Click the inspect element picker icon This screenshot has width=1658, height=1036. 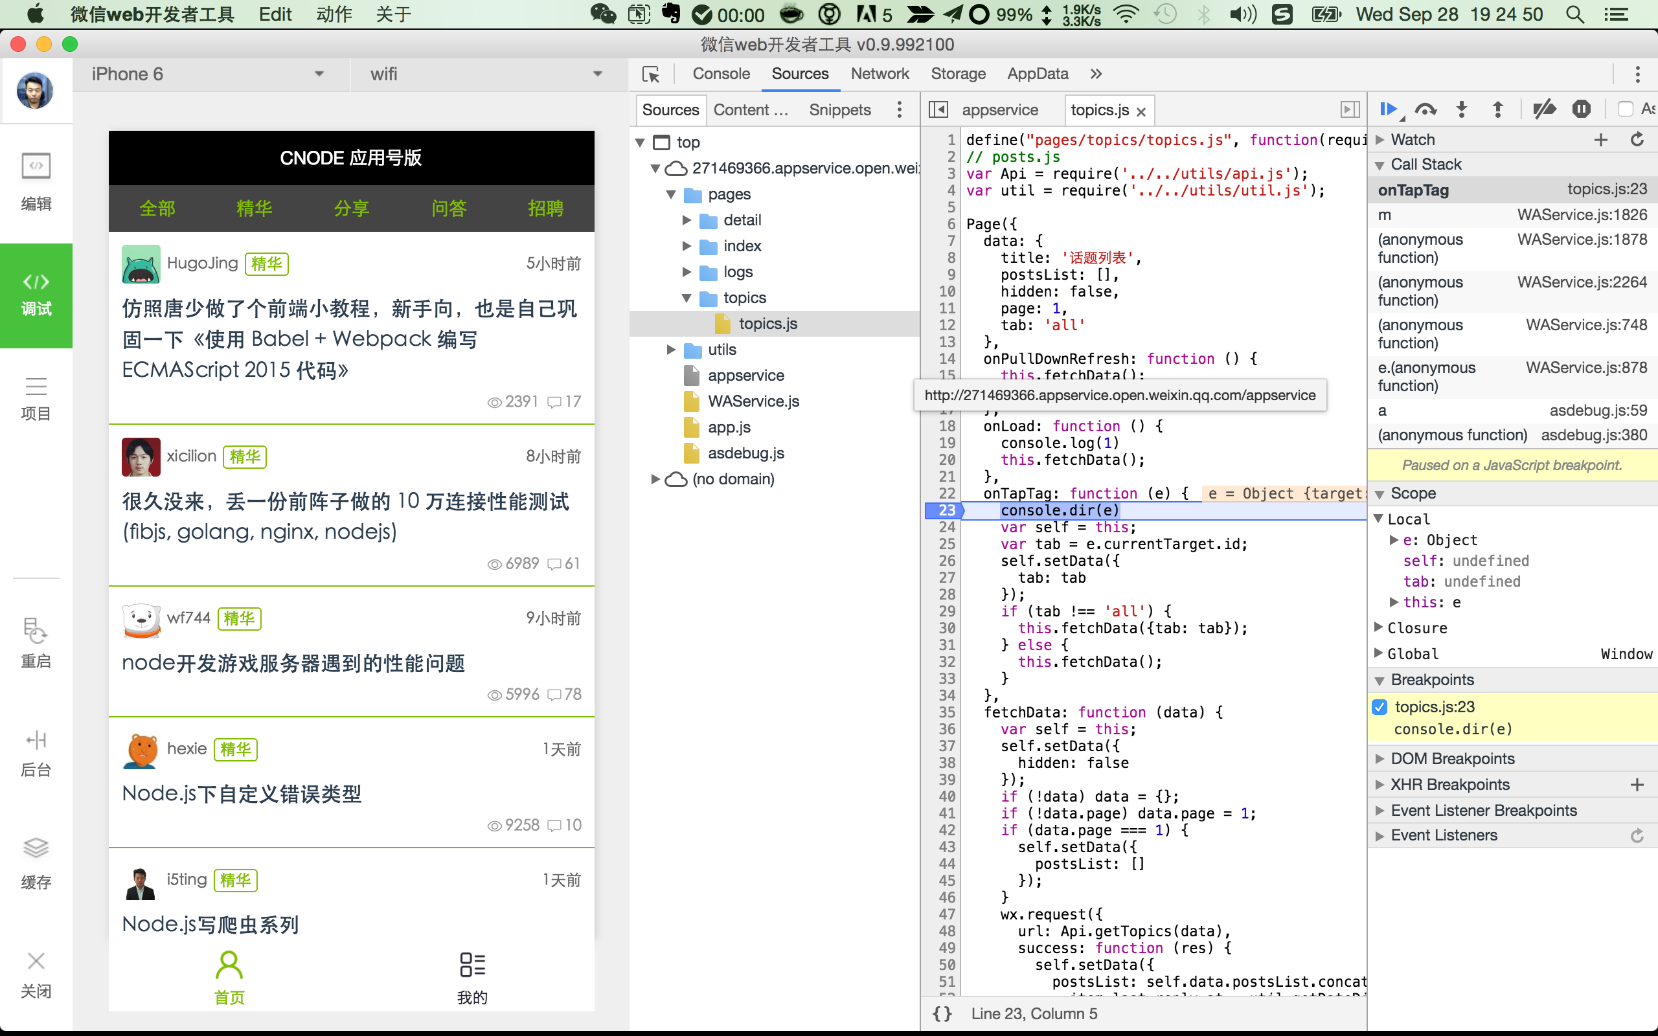pyautogui.click(x=651, y=74)
